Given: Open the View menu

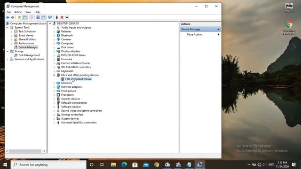Looking at the screenshot, I should tap(28, 12).
